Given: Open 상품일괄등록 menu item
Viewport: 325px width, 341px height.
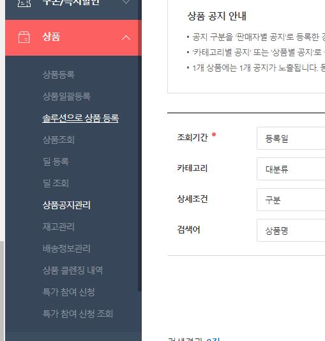Looking at the screenshot, I should pyautogui.click(x=66, y=97).
